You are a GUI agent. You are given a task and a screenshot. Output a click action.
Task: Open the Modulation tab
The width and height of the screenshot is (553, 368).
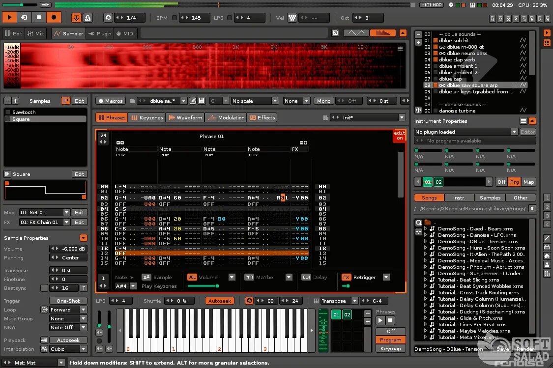[x=226, y=118]
